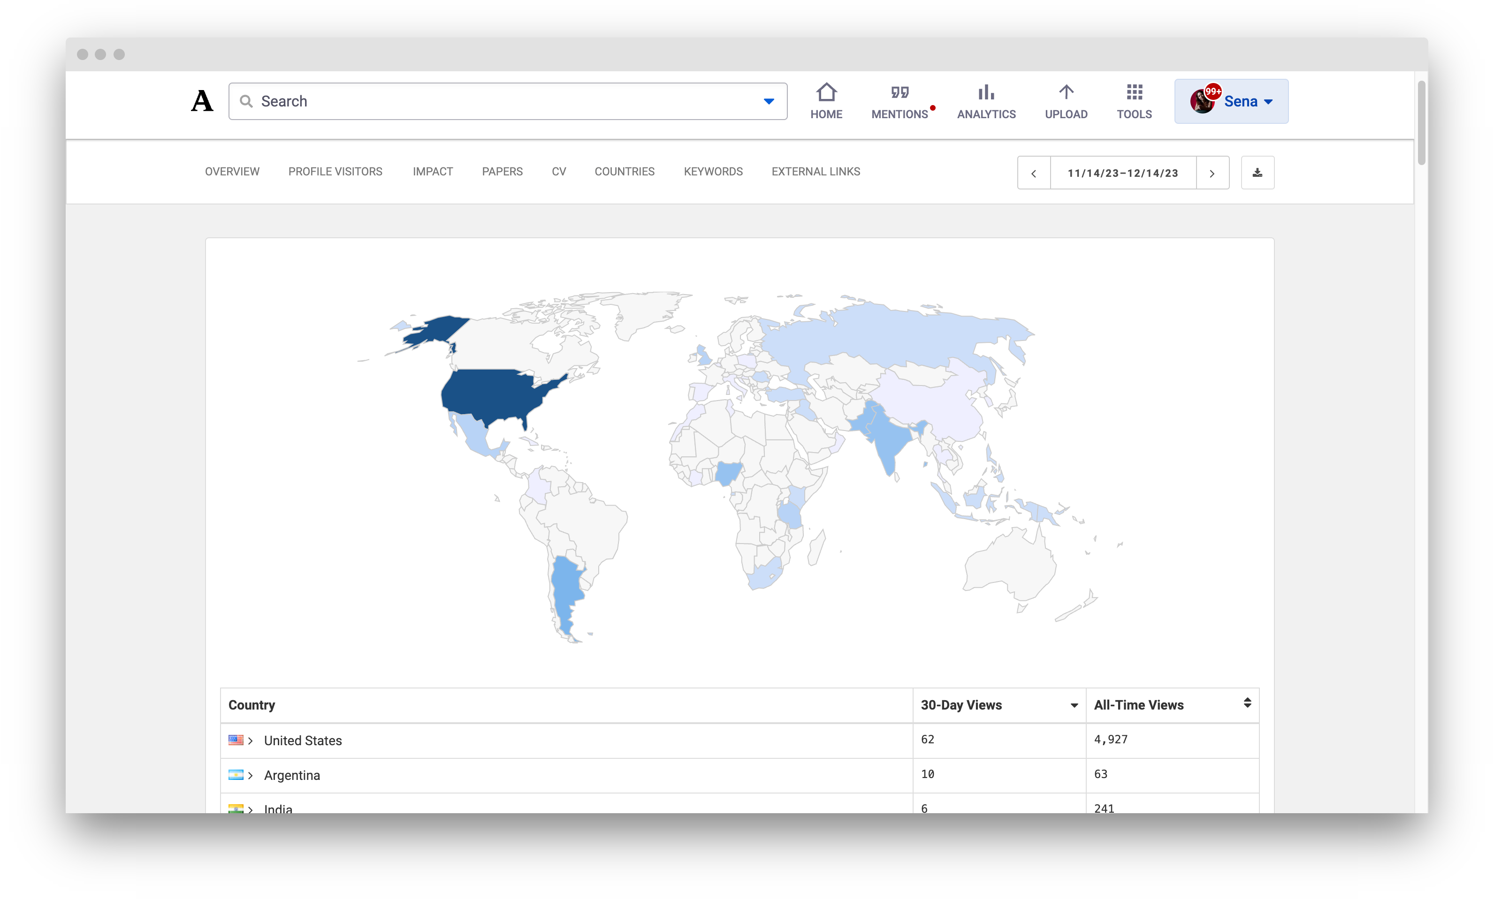Click the Academia 'A' logo
The width and height of the screenshot is (1494, 907).
coord(202,100)
